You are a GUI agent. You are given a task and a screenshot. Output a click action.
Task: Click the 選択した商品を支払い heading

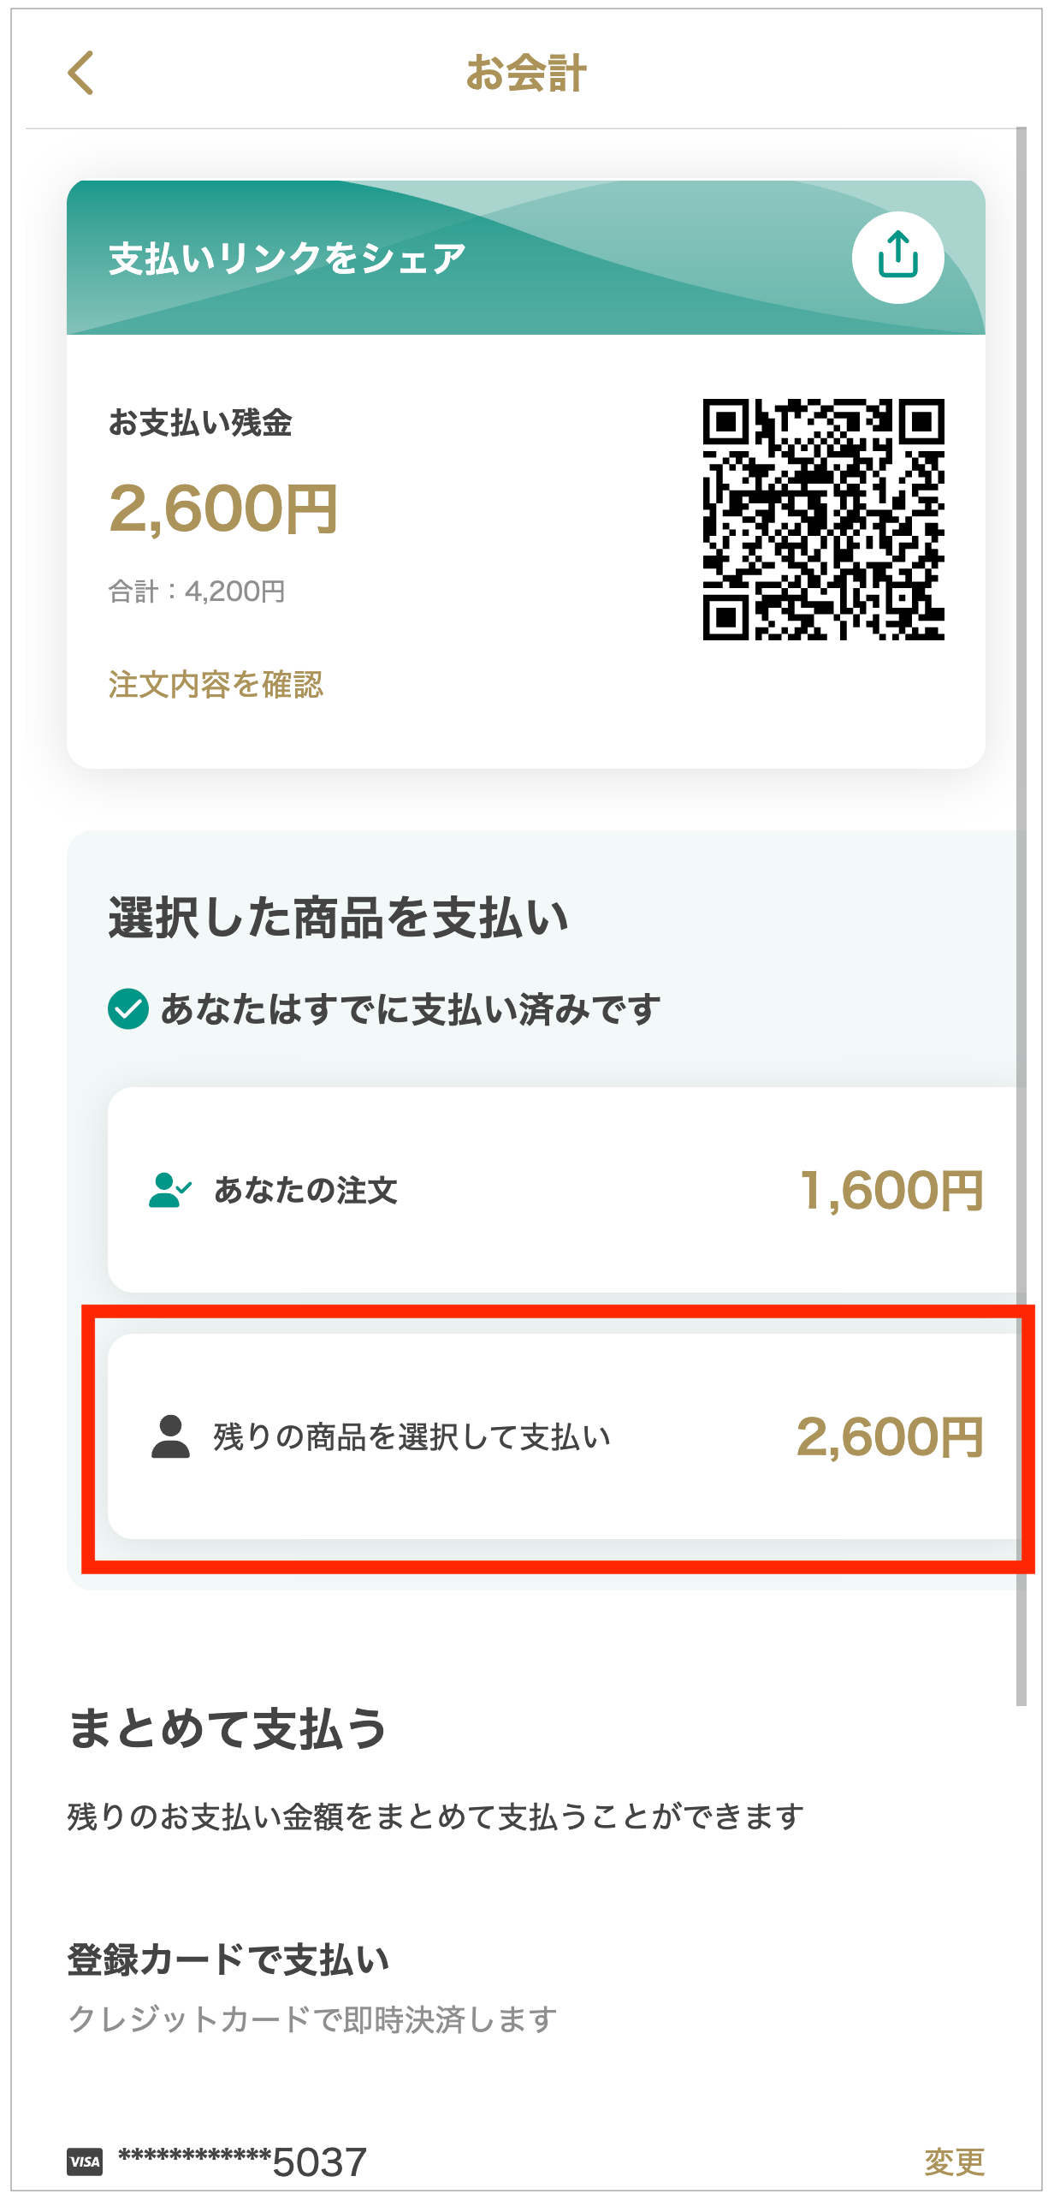click(339, 917)
